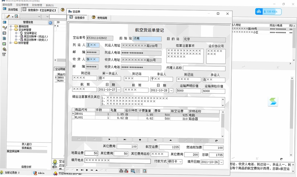
Task: Click the green chart icon in left sidebar
Action: (4, 44)
